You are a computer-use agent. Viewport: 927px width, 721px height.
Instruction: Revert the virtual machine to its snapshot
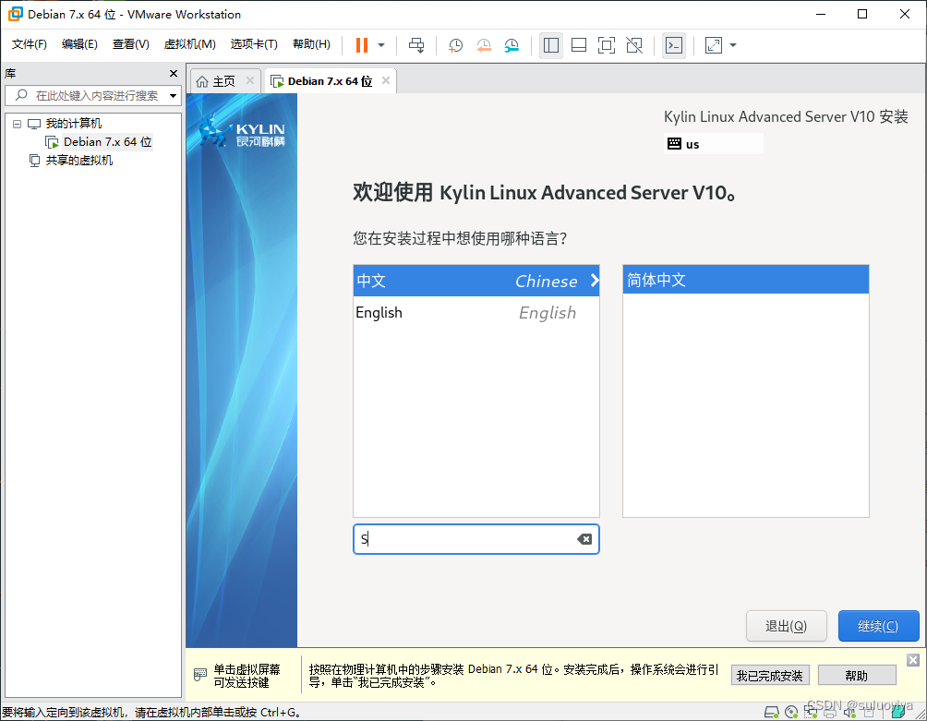(484, 44)
